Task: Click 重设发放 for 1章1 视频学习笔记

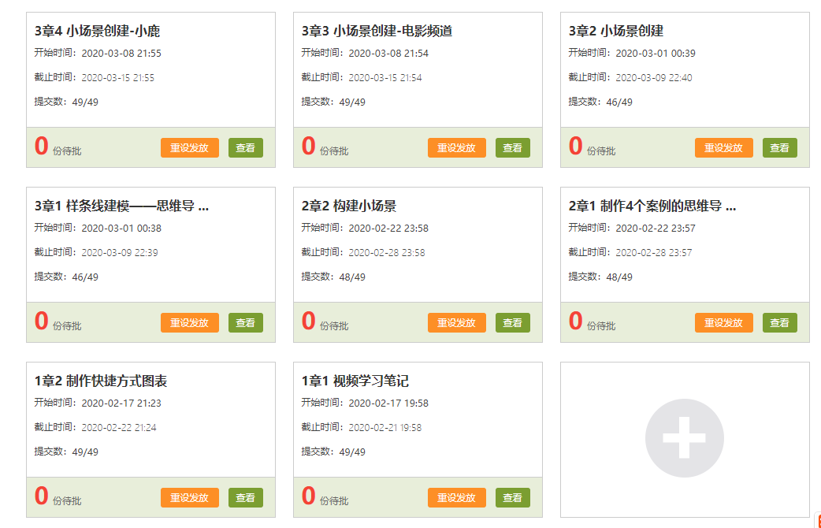Action: click(456, 498)
